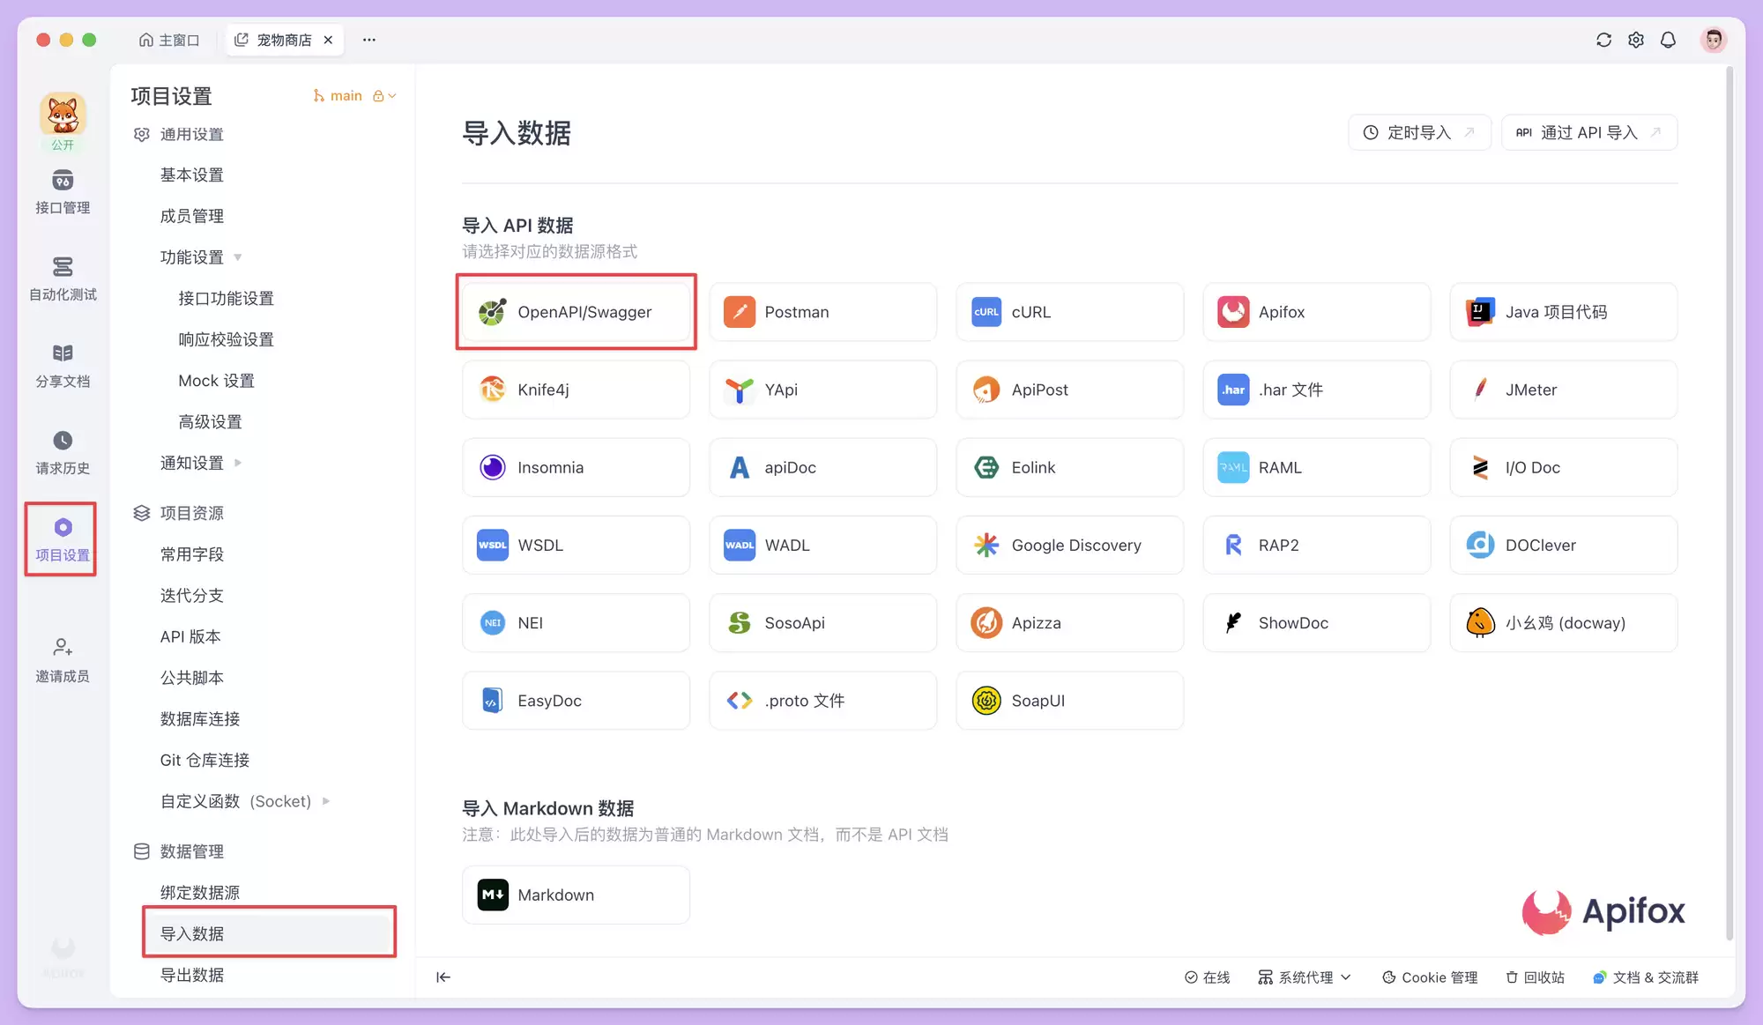Image resolution: width=1763 pixels, height=1025 pixels.
Task: Expand 通知设置 tree section
Action: (238, 463)
